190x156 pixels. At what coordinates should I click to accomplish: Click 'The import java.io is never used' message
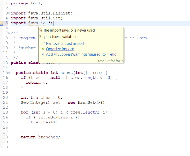(69, 30)
